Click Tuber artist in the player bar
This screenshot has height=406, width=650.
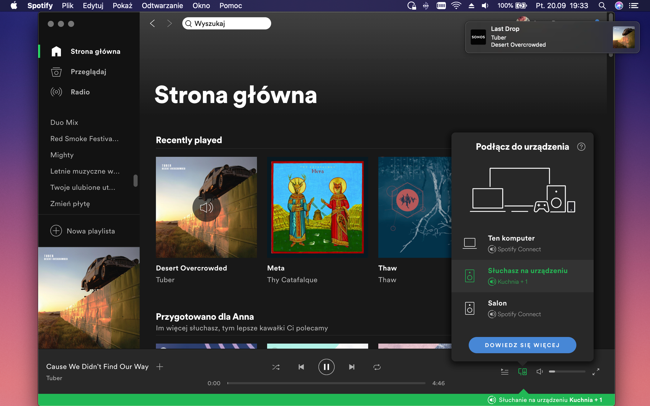(x=54, y=378)
